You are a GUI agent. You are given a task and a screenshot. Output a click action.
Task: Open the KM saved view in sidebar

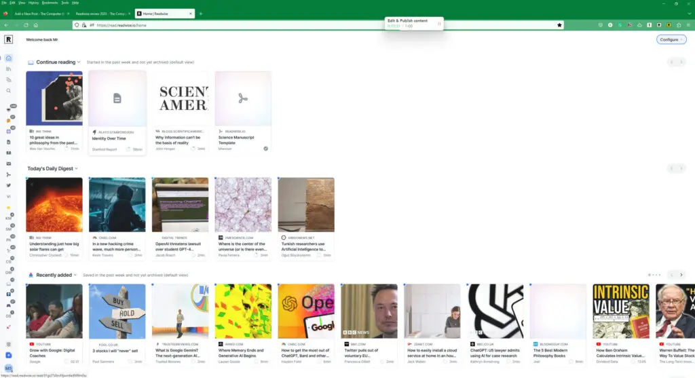[8, 218]
